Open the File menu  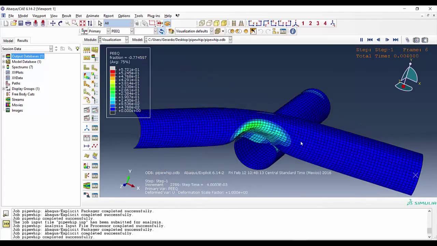point(11,16)
